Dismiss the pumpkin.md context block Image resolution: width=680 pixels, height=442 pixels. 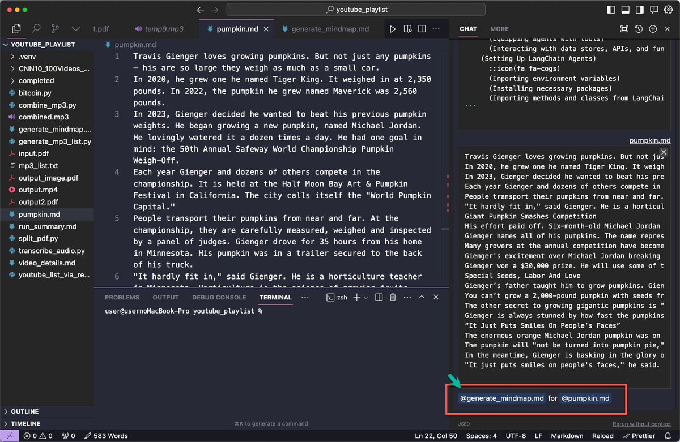(x=664, y=152)
